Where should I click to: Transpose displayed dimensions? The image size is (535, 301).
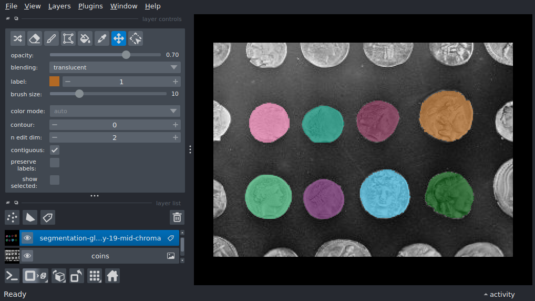(x=76, y=276)
